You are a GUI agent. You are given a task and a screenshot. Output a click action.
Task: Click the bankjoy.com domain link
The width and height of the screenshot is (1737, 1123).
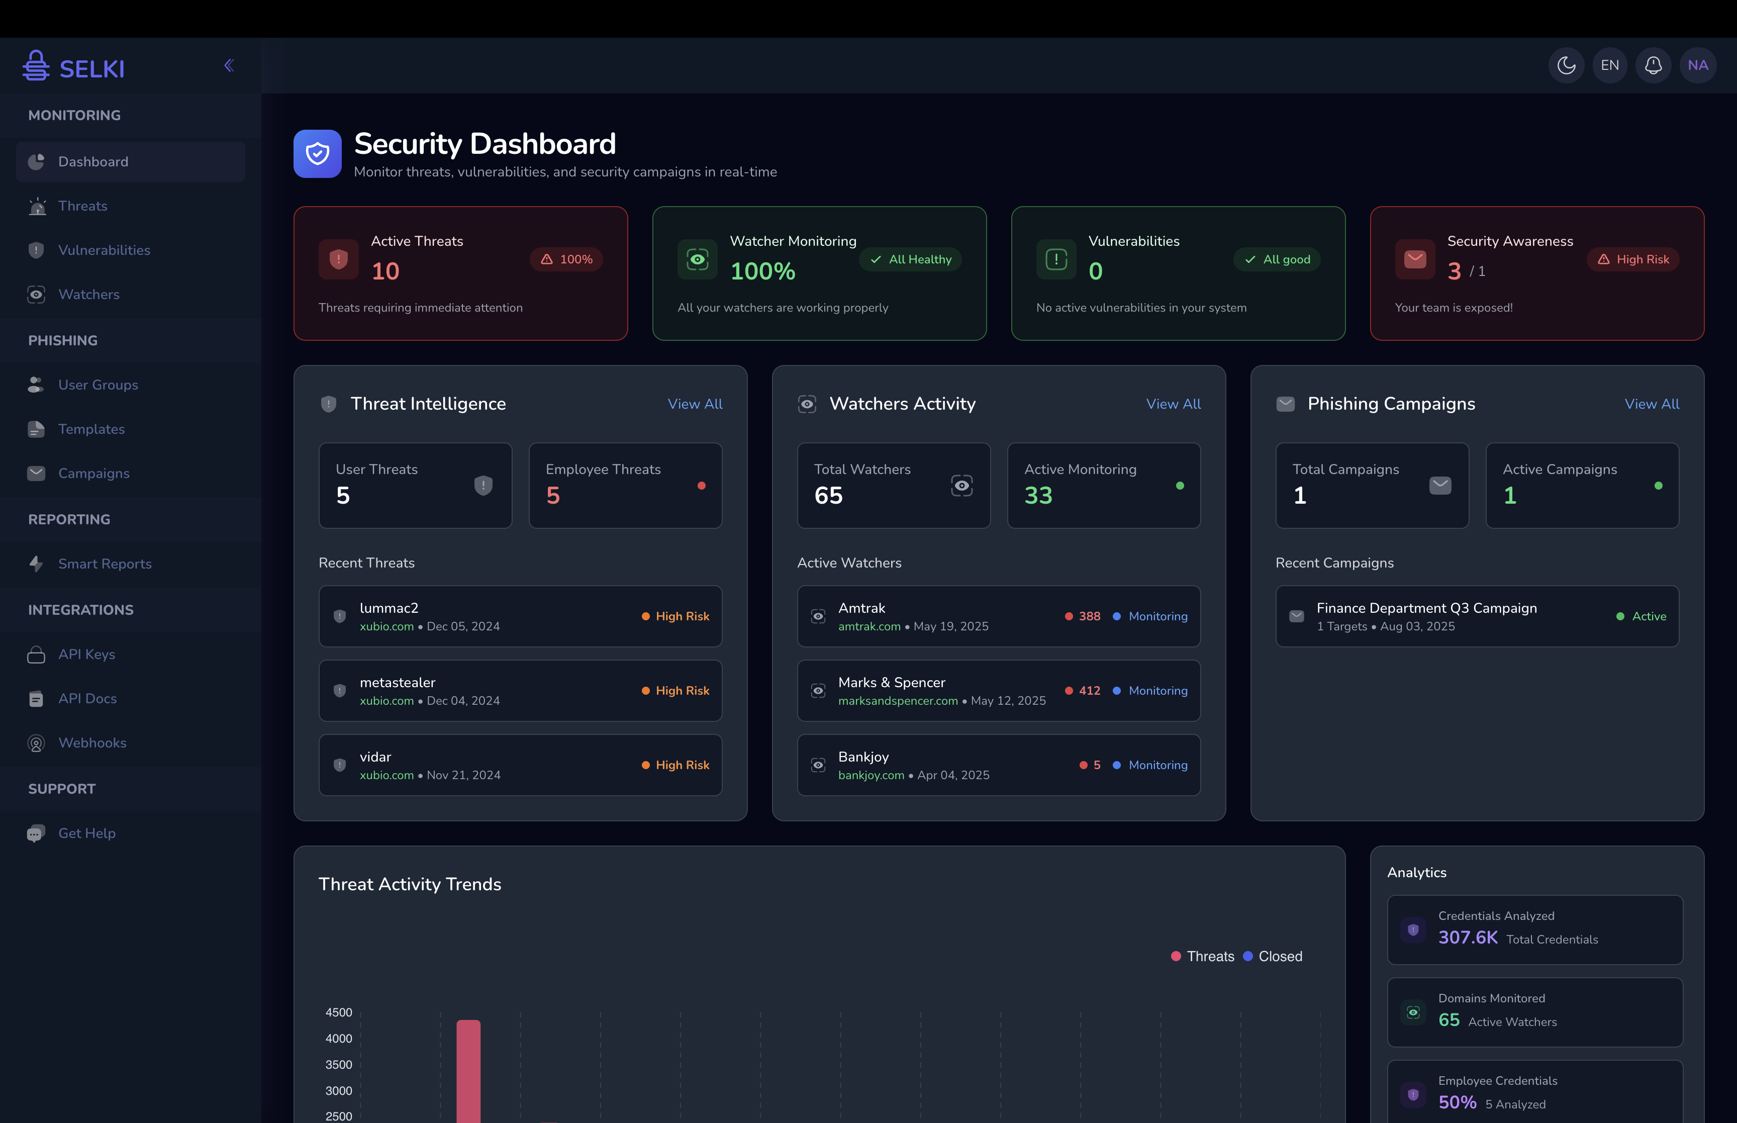(871, 775)
